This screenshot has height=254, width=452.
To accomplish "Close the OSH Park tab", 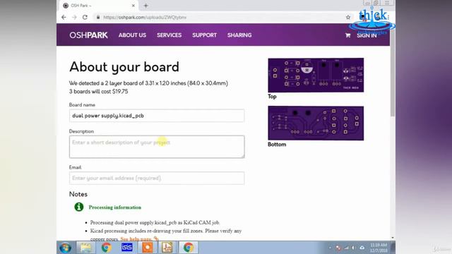I will pos(133,6).
